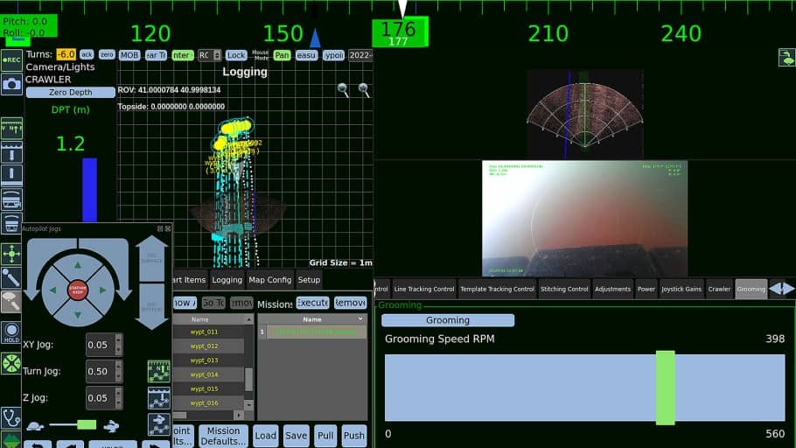Click the Save button
Viewport: 796px width, 448px height.
click(296, 435)
